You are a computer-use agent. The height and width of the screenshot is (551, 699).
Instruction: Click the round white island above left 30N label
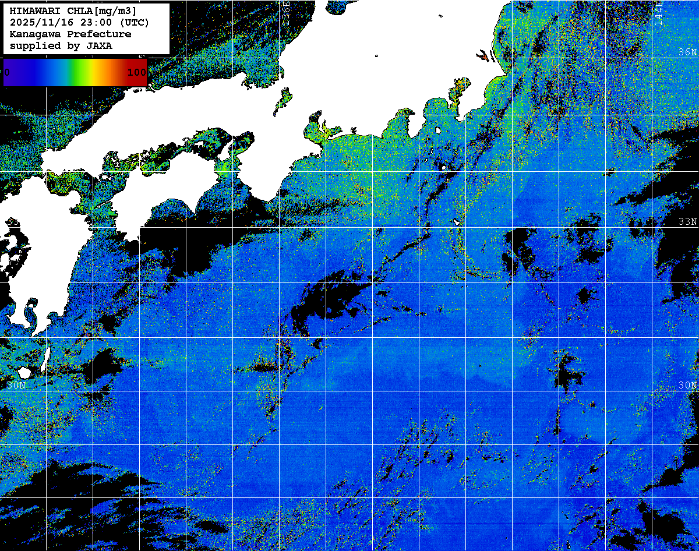click(x=24, y=372)
